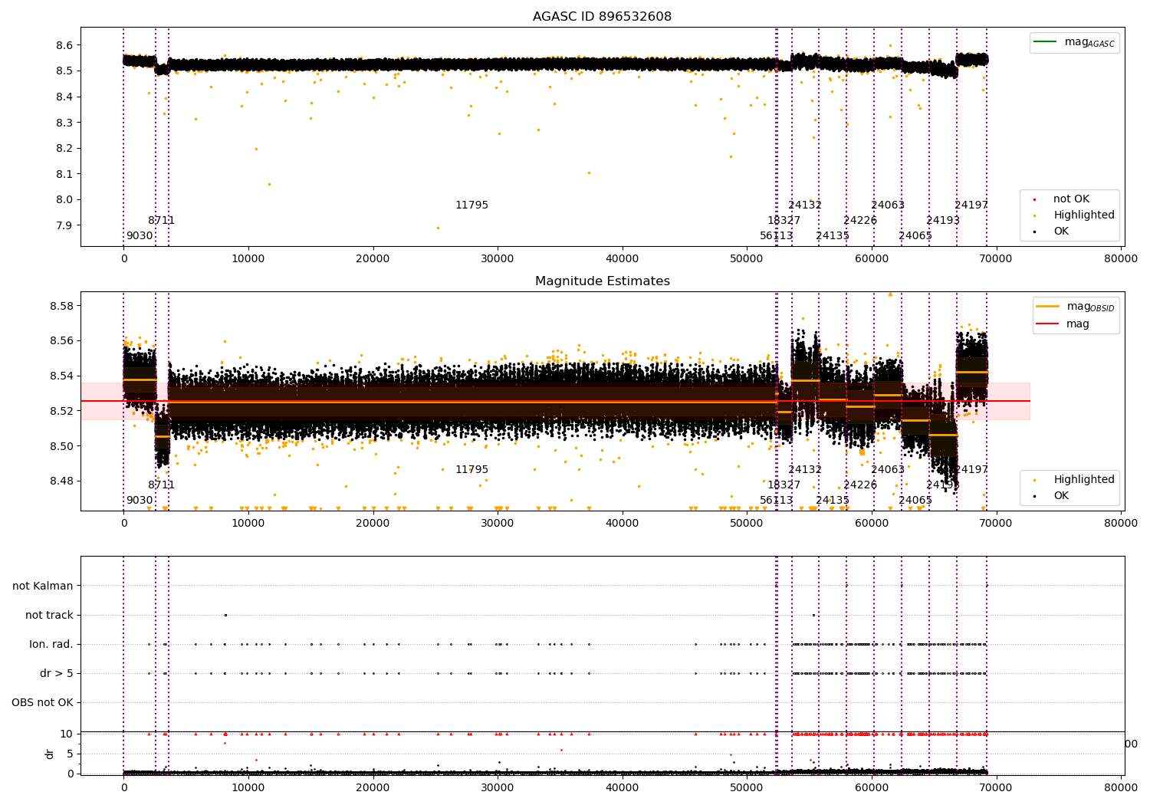Image resolution: width=1150 pixels, height=805 pixels.
Task: Click obsid label '11795' in Magnitude Estimates plot
Action: [x=472, y=470]
